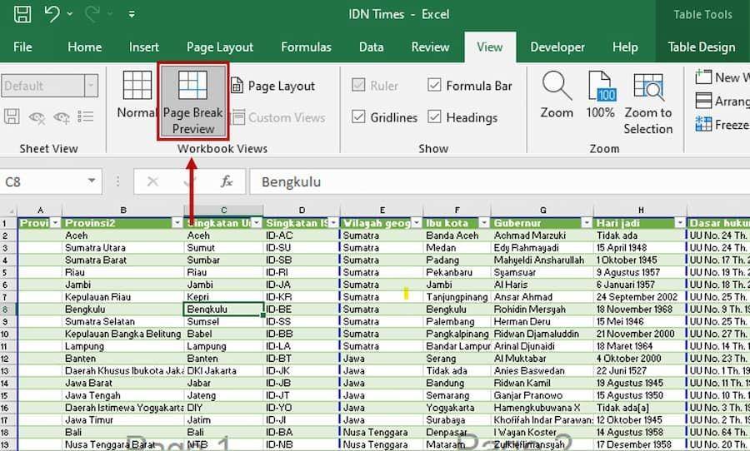750x451 pixels.
Task: Open filter dropdown for column D Singkatan
Action: click(x=334, y=223)
